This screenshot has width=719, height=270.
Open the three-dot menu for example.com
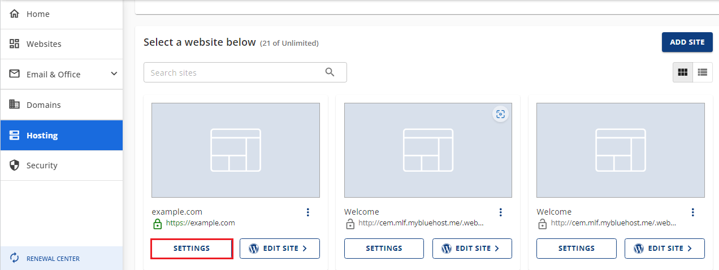point(308,212)
